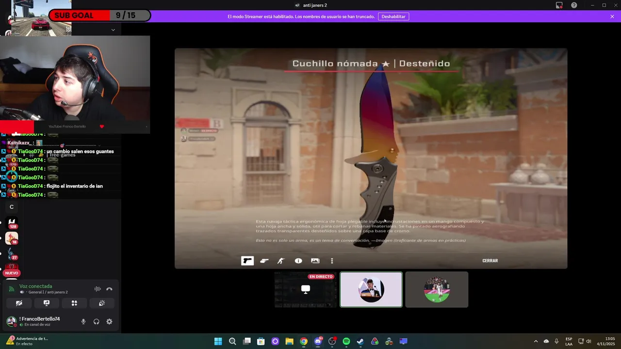Screen dimensions: 621x349
Task: Switch to Discord in the taskbar
Action: (x=318, y=341)
